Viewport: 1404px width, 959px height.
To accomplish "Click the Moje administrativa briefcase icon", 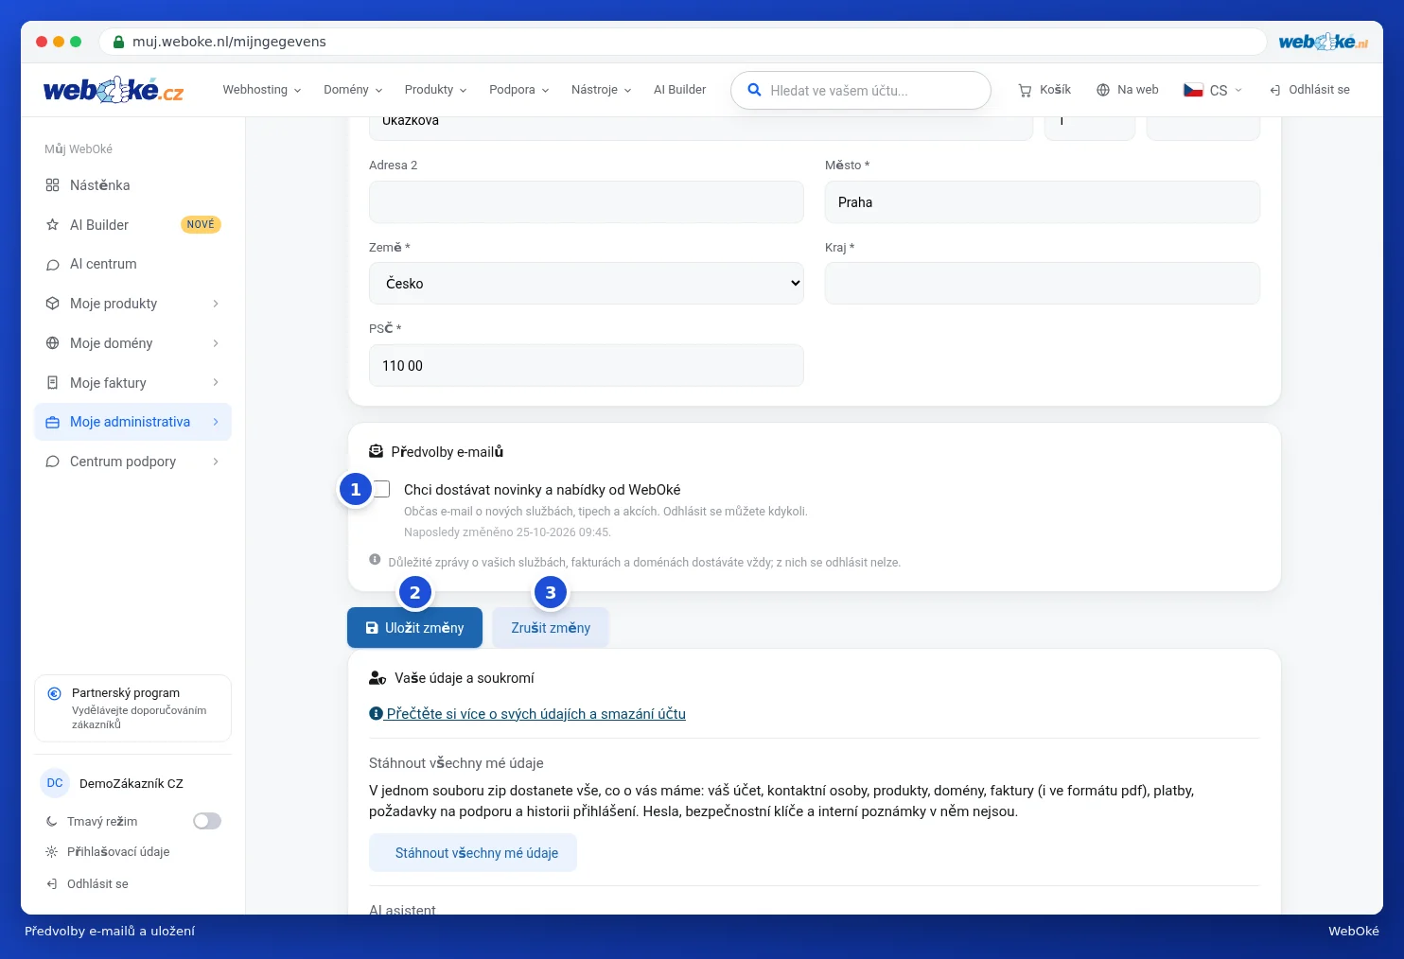I will tap(53, 423).
